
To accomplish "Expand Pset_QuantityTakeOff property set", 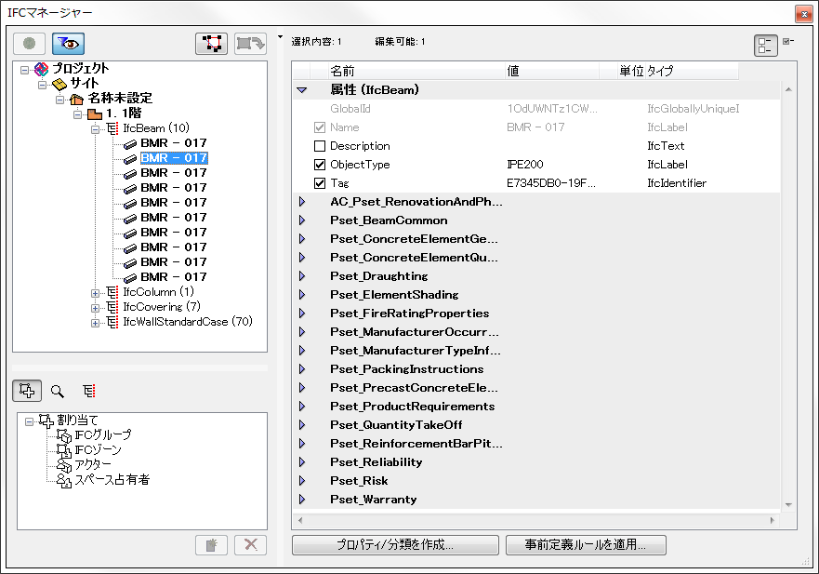I will 302,425.
